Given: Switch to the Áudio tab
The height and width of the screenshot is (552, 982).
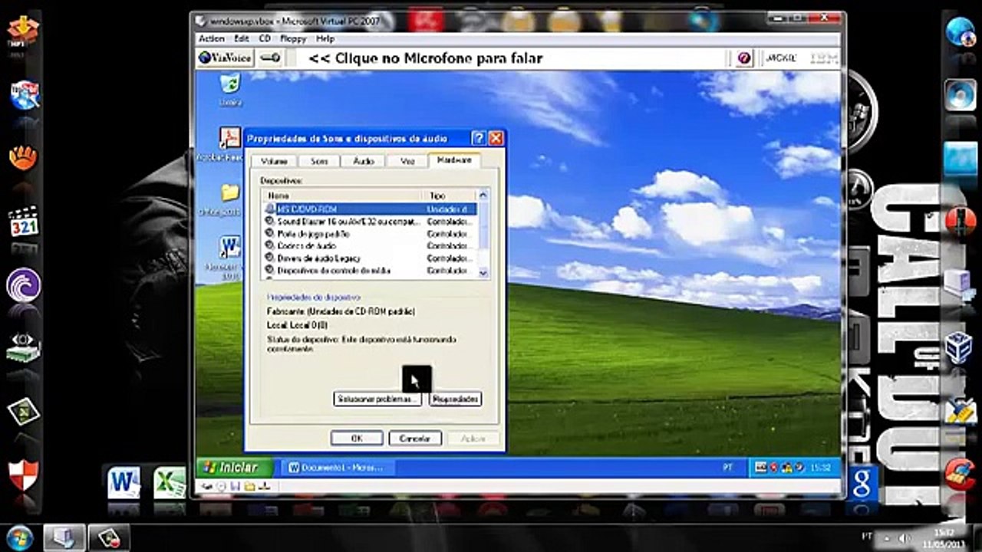Looking at the screenshot, I should pos(363,161).
